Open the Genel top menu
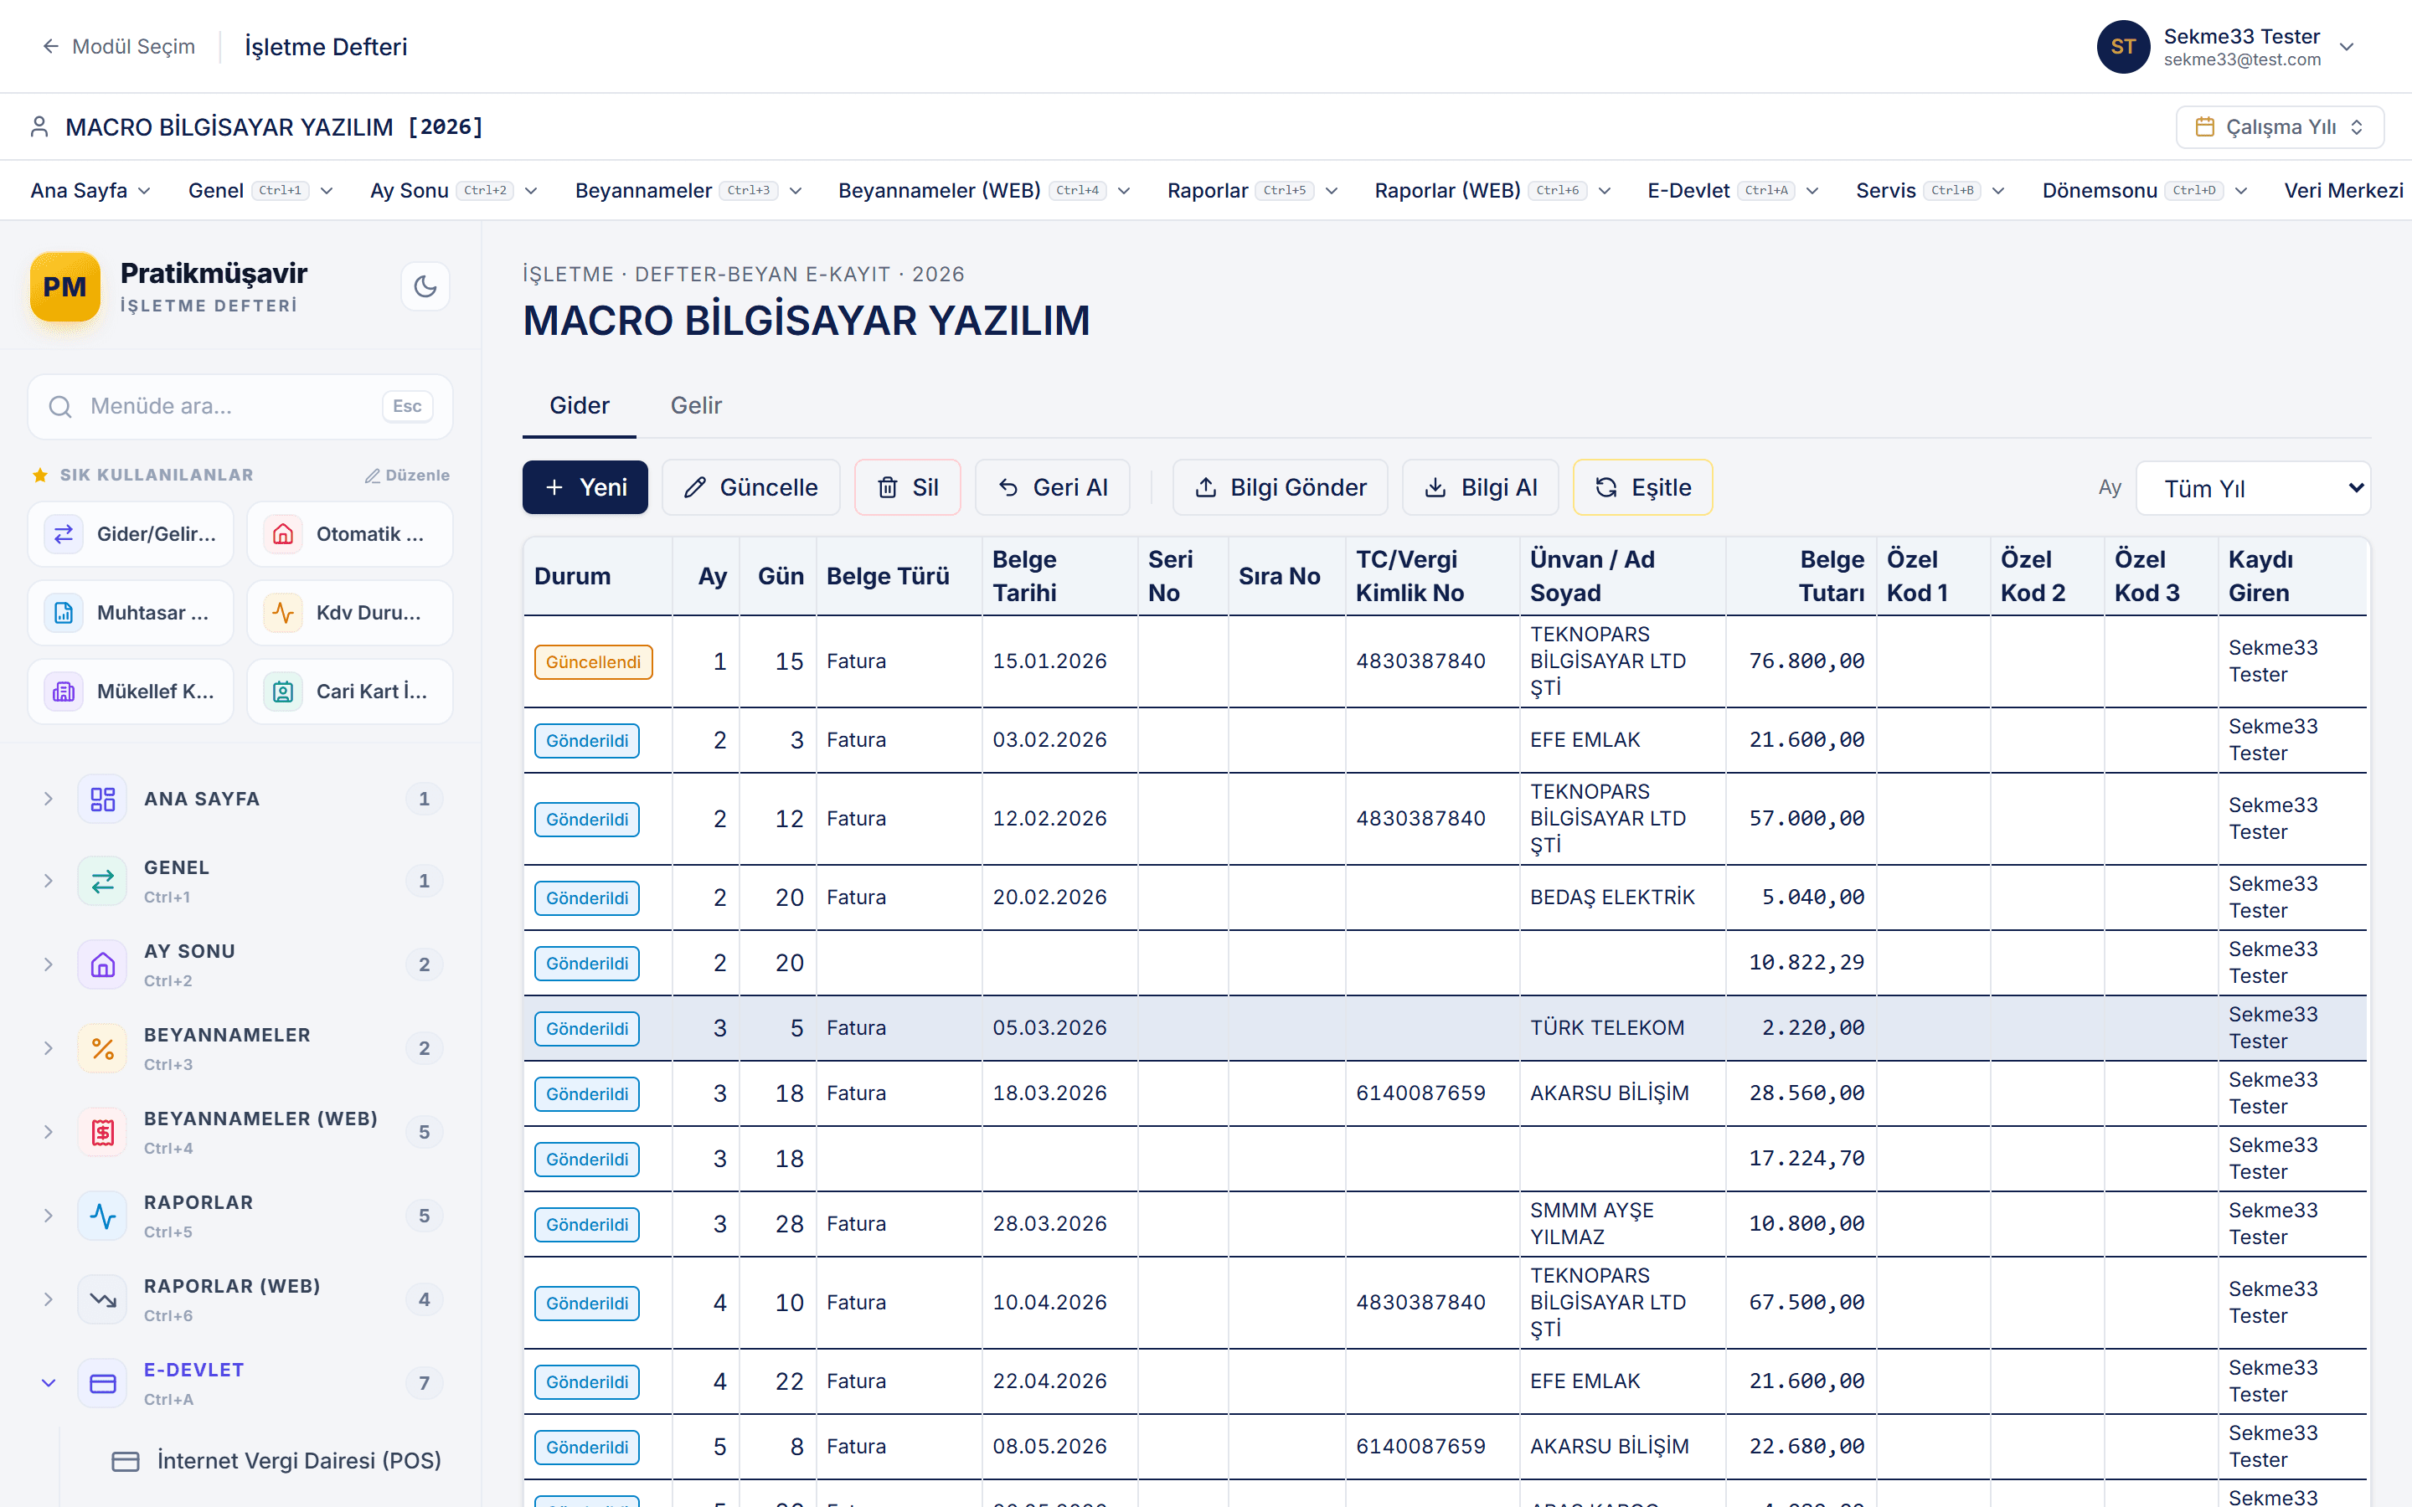 [x=261, y=190]
